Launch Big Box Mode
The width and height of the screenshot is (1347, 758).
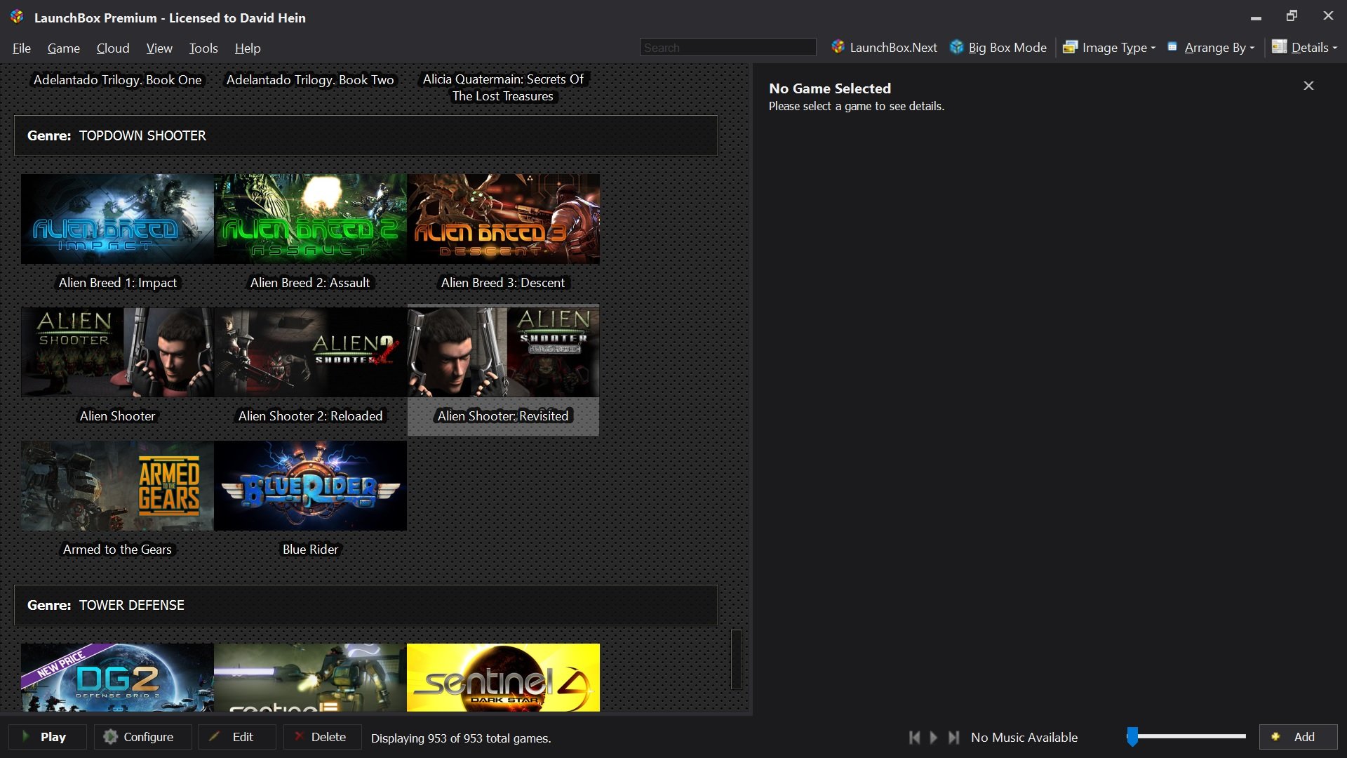[x=998, y=47]
